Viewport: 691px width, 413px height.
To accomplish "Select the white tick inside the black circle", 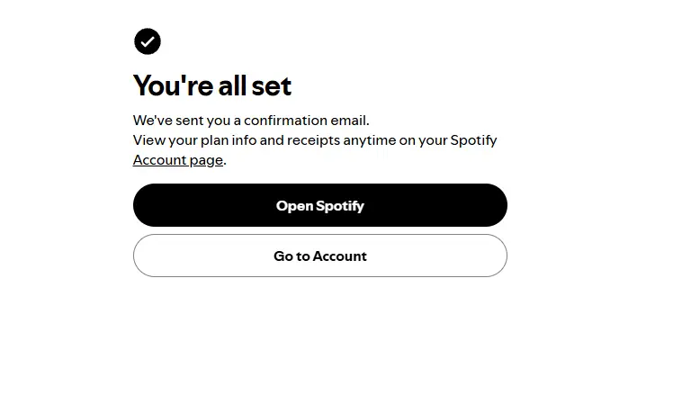I will pos(148,42).
